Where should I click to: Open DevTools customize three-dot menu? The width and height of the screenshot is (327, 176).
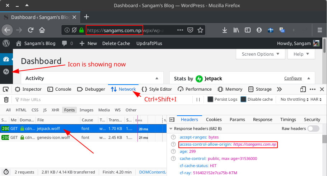tap(312, 89)
